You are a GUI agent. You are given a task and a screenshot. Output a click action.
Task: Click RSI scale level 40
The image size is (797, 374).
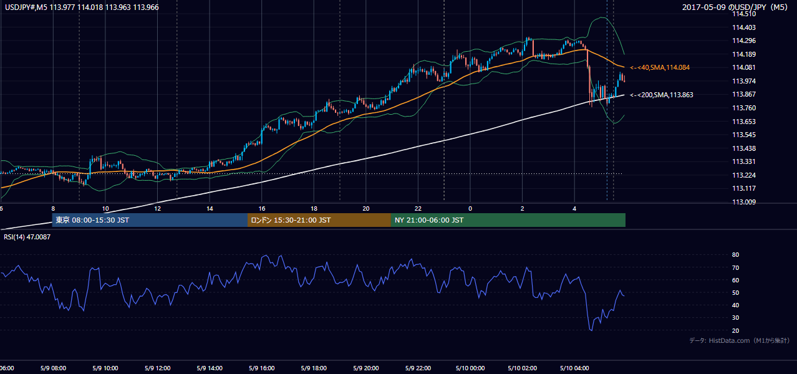735,305
